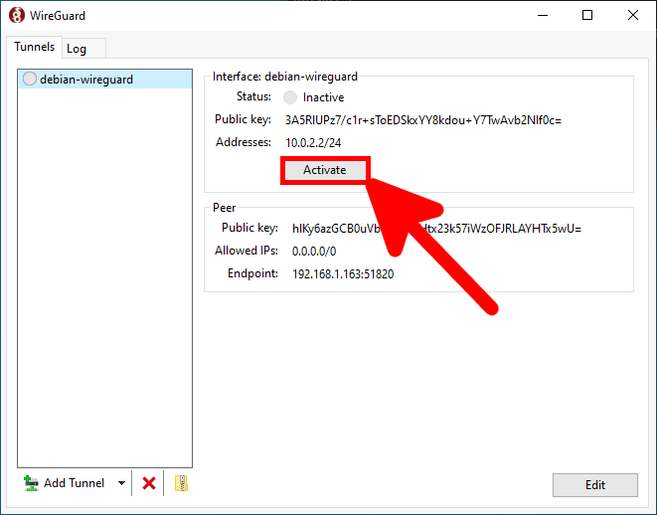Minimize the WireGuard window
Image resolution: width=657 pixels, height=515 pixels.
pos(543,16)
